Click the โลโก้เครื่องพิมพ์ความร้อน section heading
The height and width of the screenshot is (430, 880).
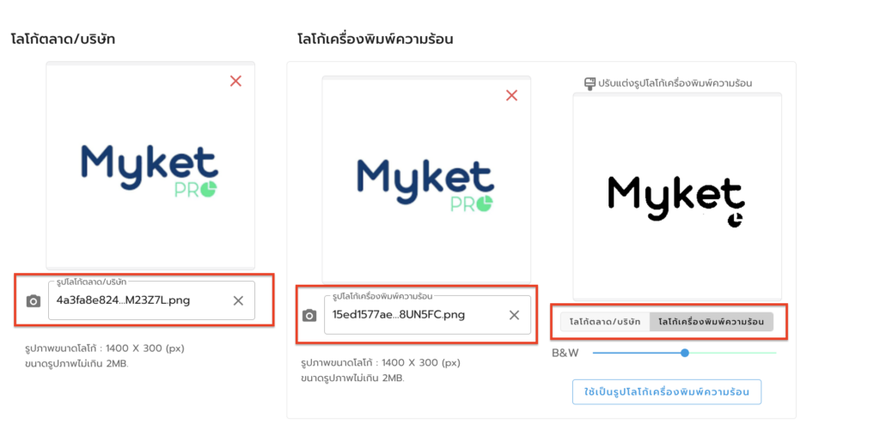(376, 39)
